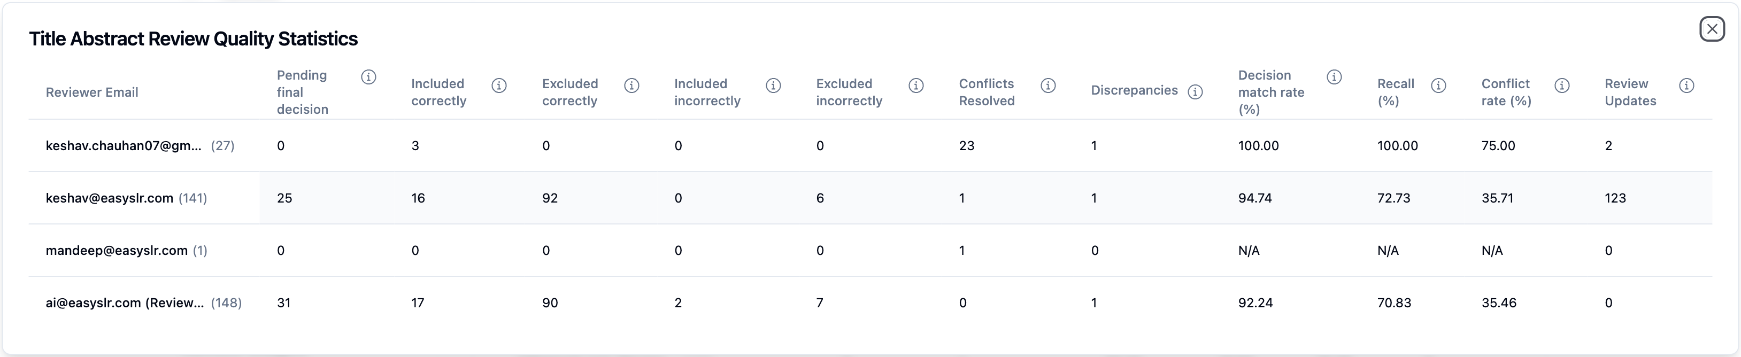Click info icon beside Conflict rate (%)

coord(1562,85)
